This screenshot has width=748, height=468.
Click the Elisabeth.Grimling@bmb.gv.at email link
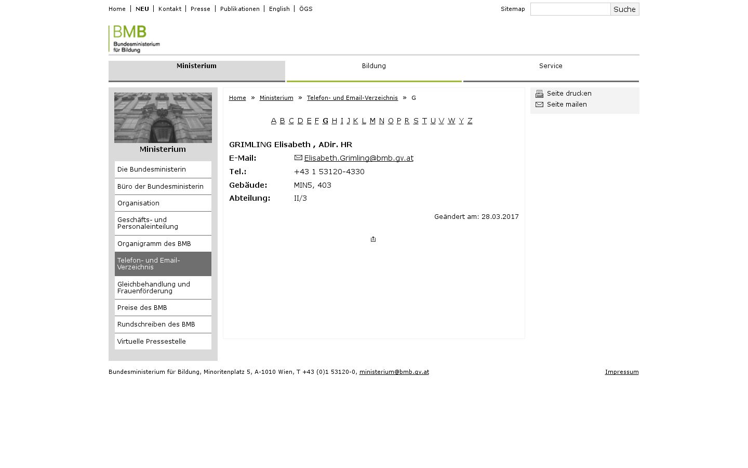point(359,158)
